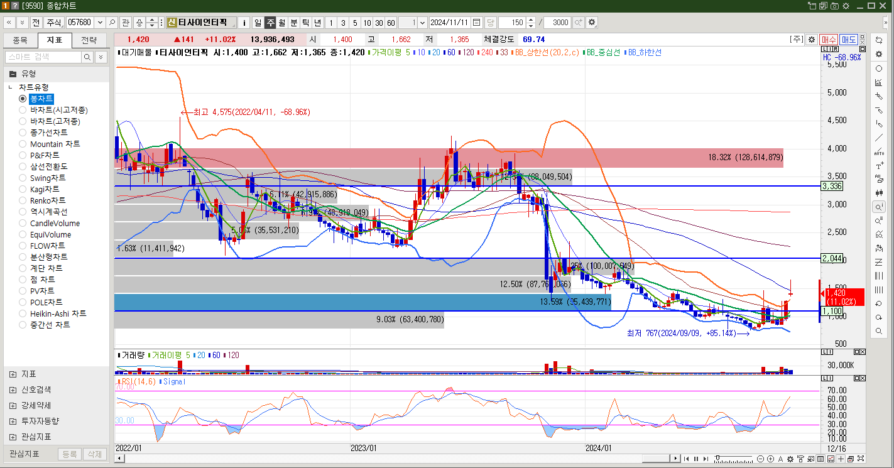Expand the 강세약세 section
The image size is (894, 468).
pyautogui.click(x=13, y=406)
